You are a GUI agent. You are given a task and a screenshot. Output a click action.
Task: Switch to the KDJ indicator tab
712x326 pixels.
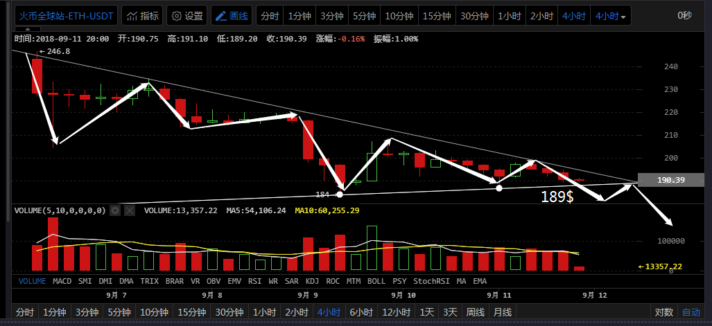pyautogui.click(x=312, y=281)
